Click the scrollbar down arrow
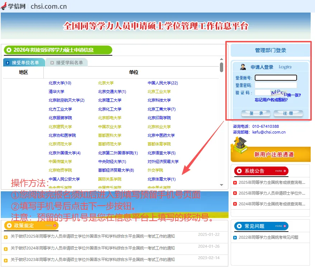This screenshot has width=315, height=271. (x=221, y=185)
